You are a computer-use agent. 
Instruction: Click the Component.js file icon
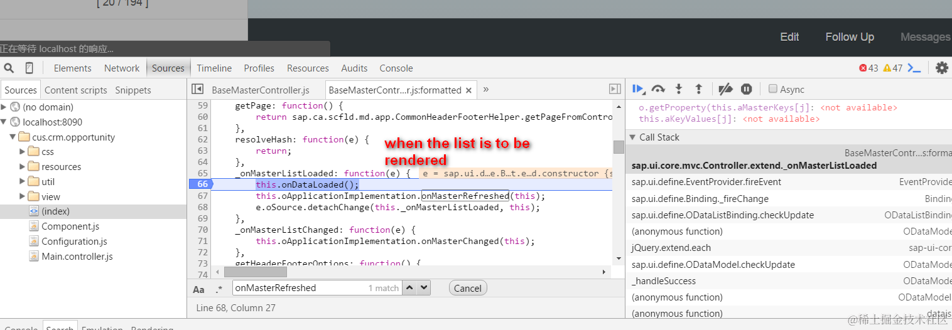pyautogui.click(x=34, y=226)
